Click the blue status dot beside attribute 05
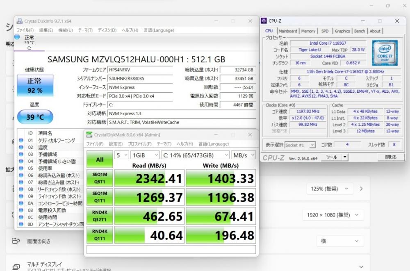The width and height of the screenshot is (410, 271). [21, 168]
